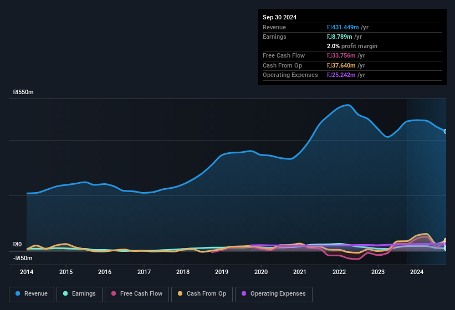Screen dimensions: 455x310
Task: Click the 2022 x-axis label
Action: coord(339,272)
